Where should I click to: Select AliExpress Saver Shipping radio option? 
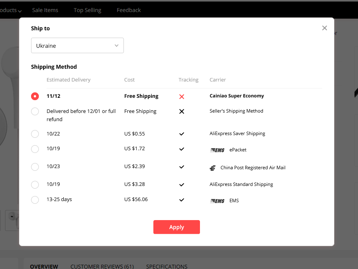[35, 134]
